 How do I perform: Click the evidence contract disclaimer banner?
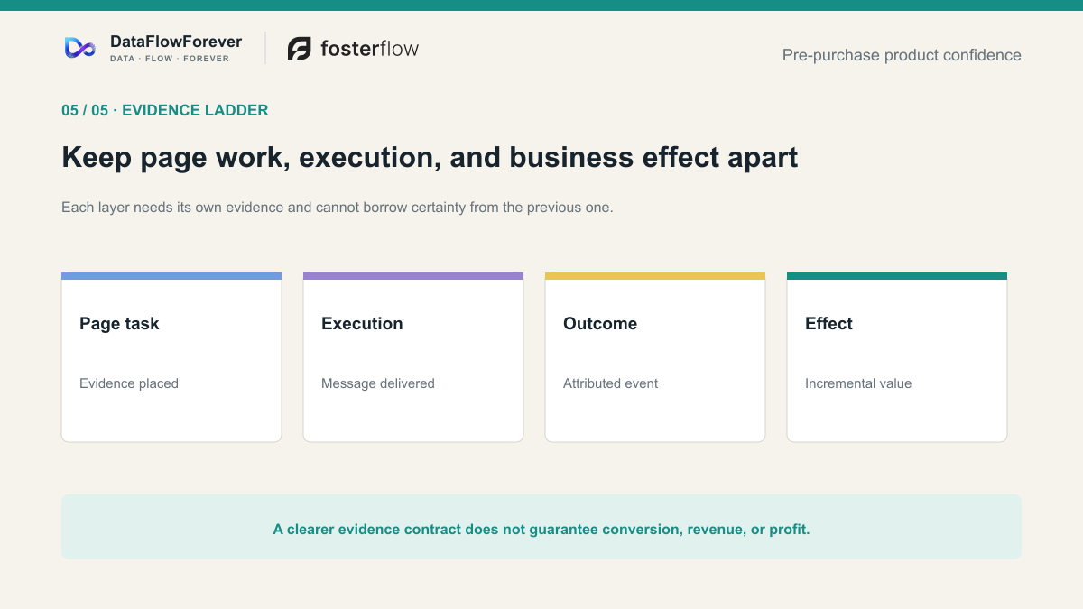541,527
